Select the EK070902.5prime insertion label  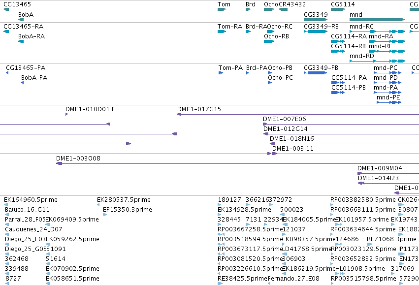(72, 269)
